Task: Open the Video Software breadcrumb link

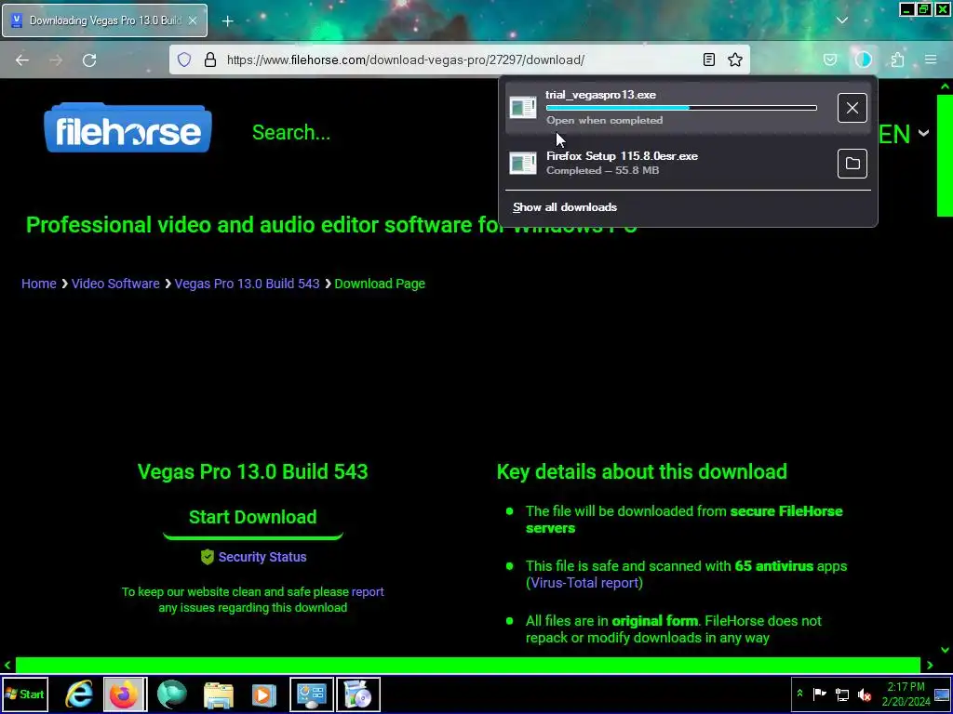Action: pos(115,284)
